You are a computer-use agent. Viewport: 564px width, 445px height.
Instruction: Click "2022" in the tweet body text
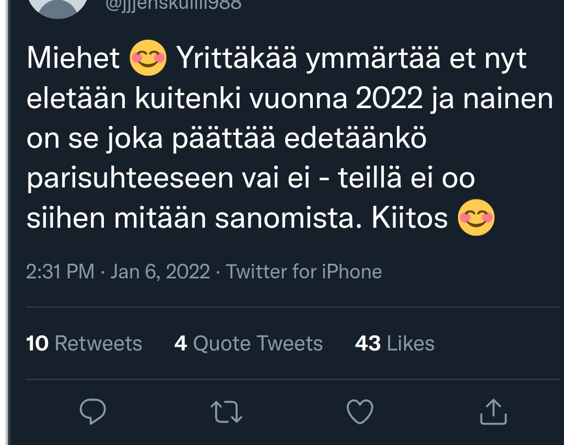coord(389,99)
